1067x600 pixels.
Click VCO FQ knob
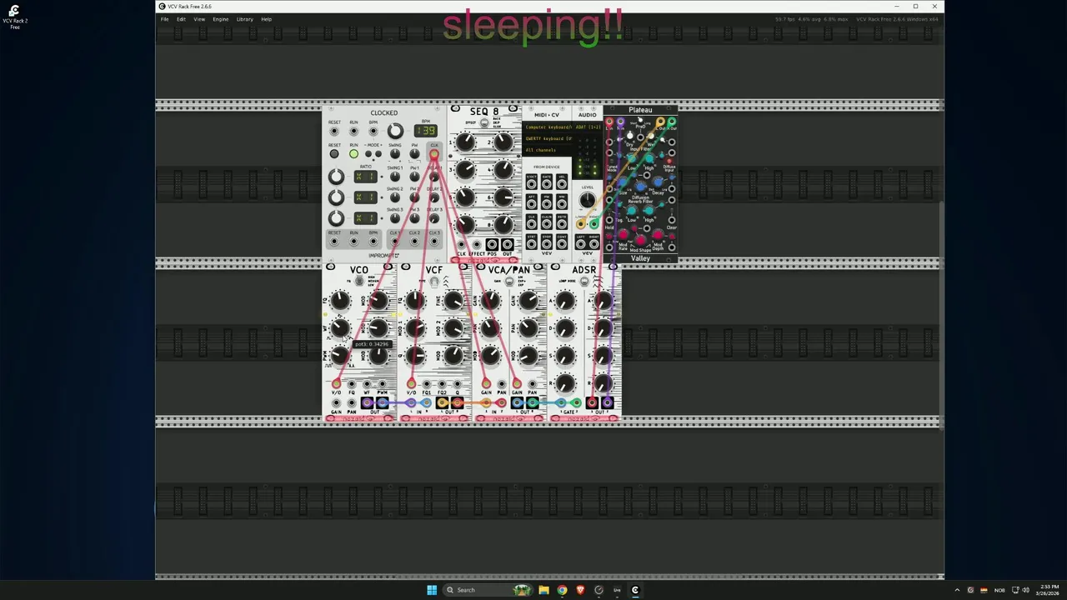[x=340, y=300]
